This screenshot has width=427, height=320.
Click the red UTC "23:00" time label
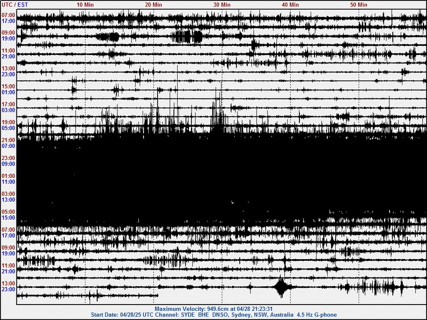[x=9, y=158]
